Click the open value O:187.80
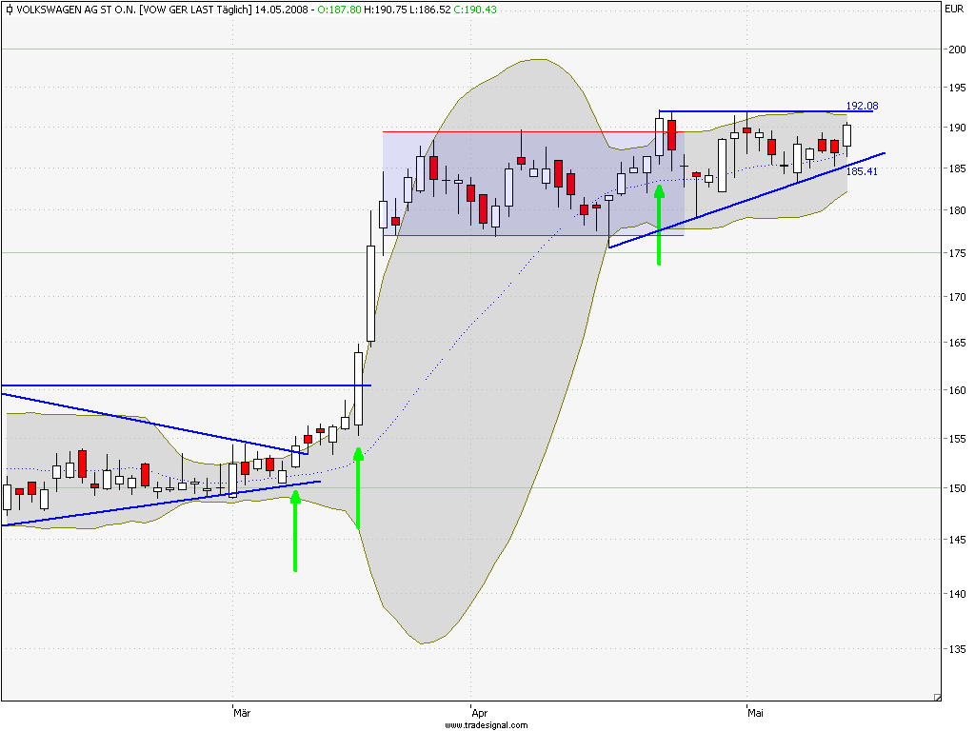The image size is (975, 731). (x=339, y=10)
